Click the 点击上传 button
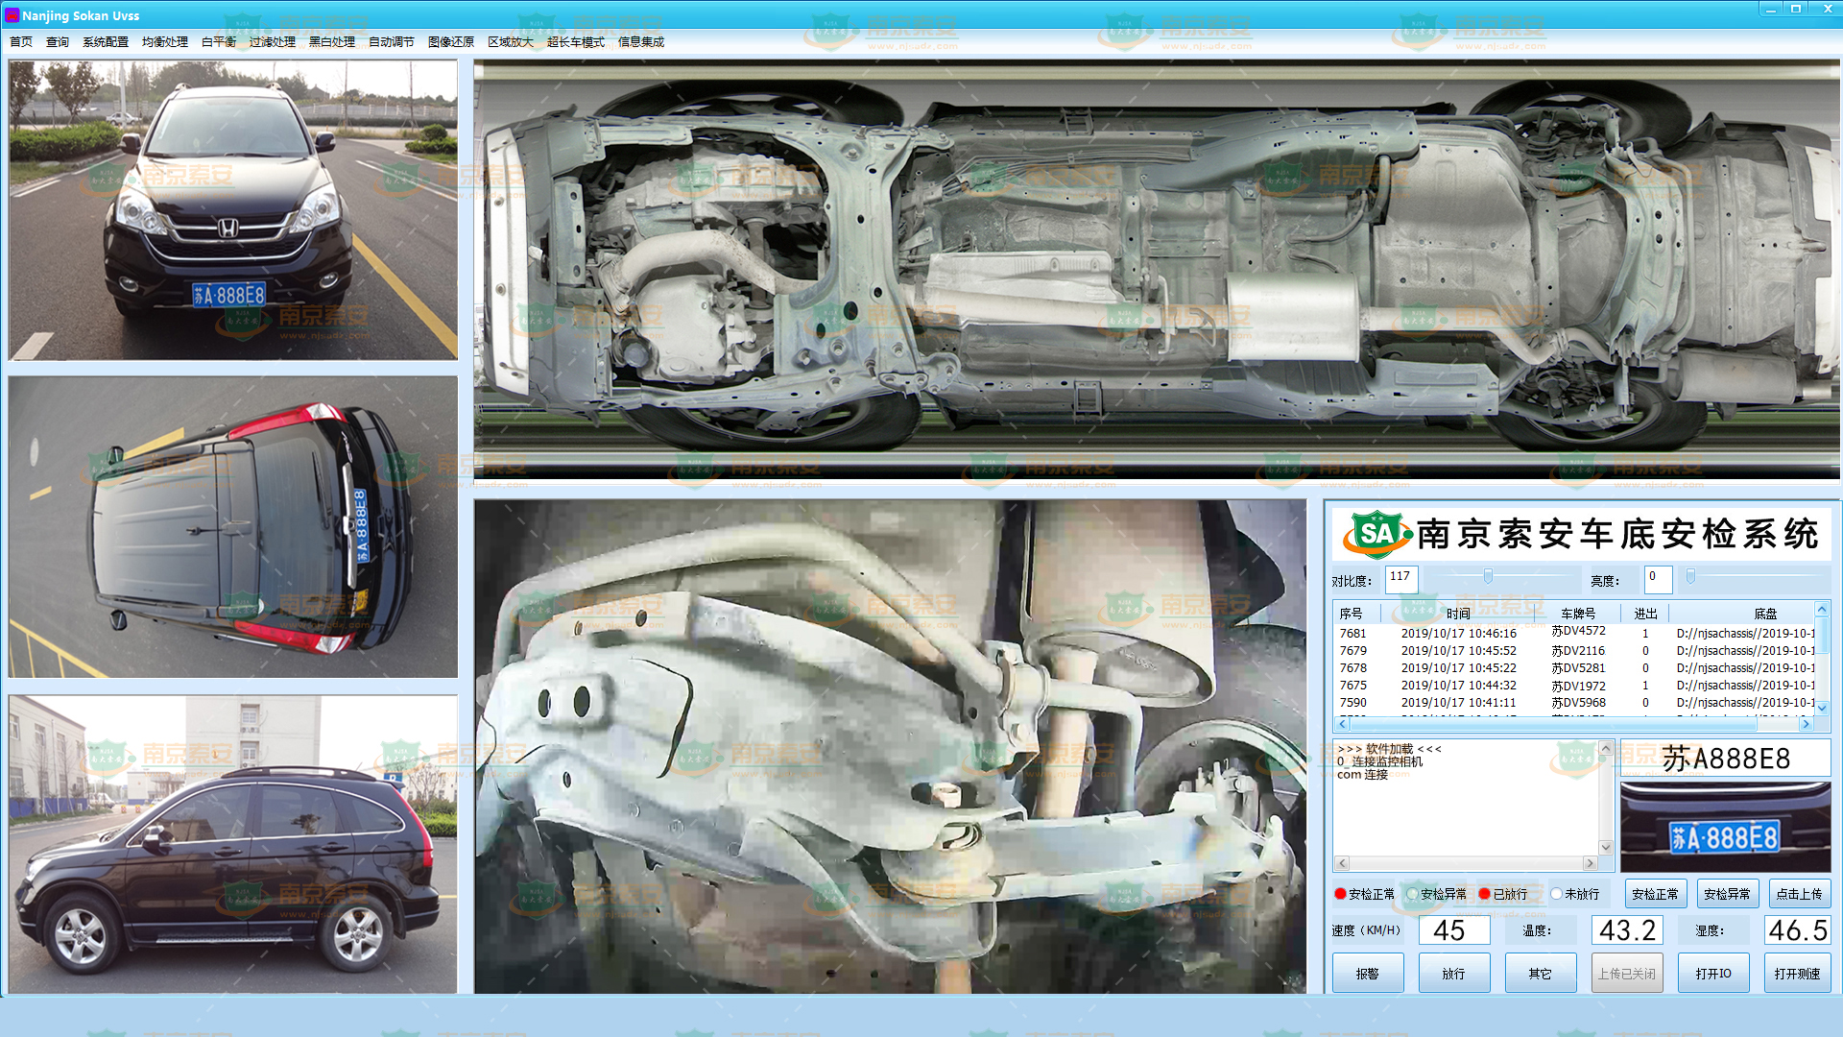The width and height of the screenshot is (1843, 1037). [x=1798, y=894]
